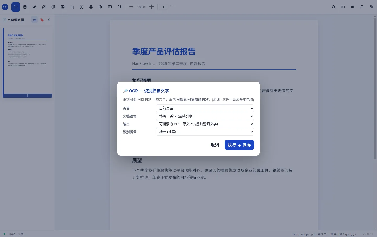Screen dimensions: 377x237
Task: Toggle the fullscreen corners icon
Action: click(119, 7)
